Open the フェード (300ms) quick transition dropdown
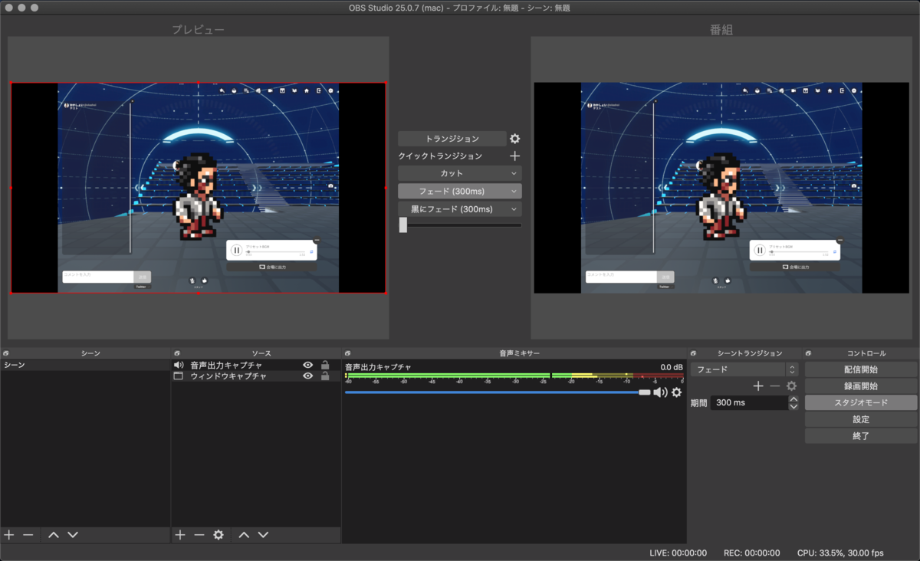 click(x=460, y=191)
